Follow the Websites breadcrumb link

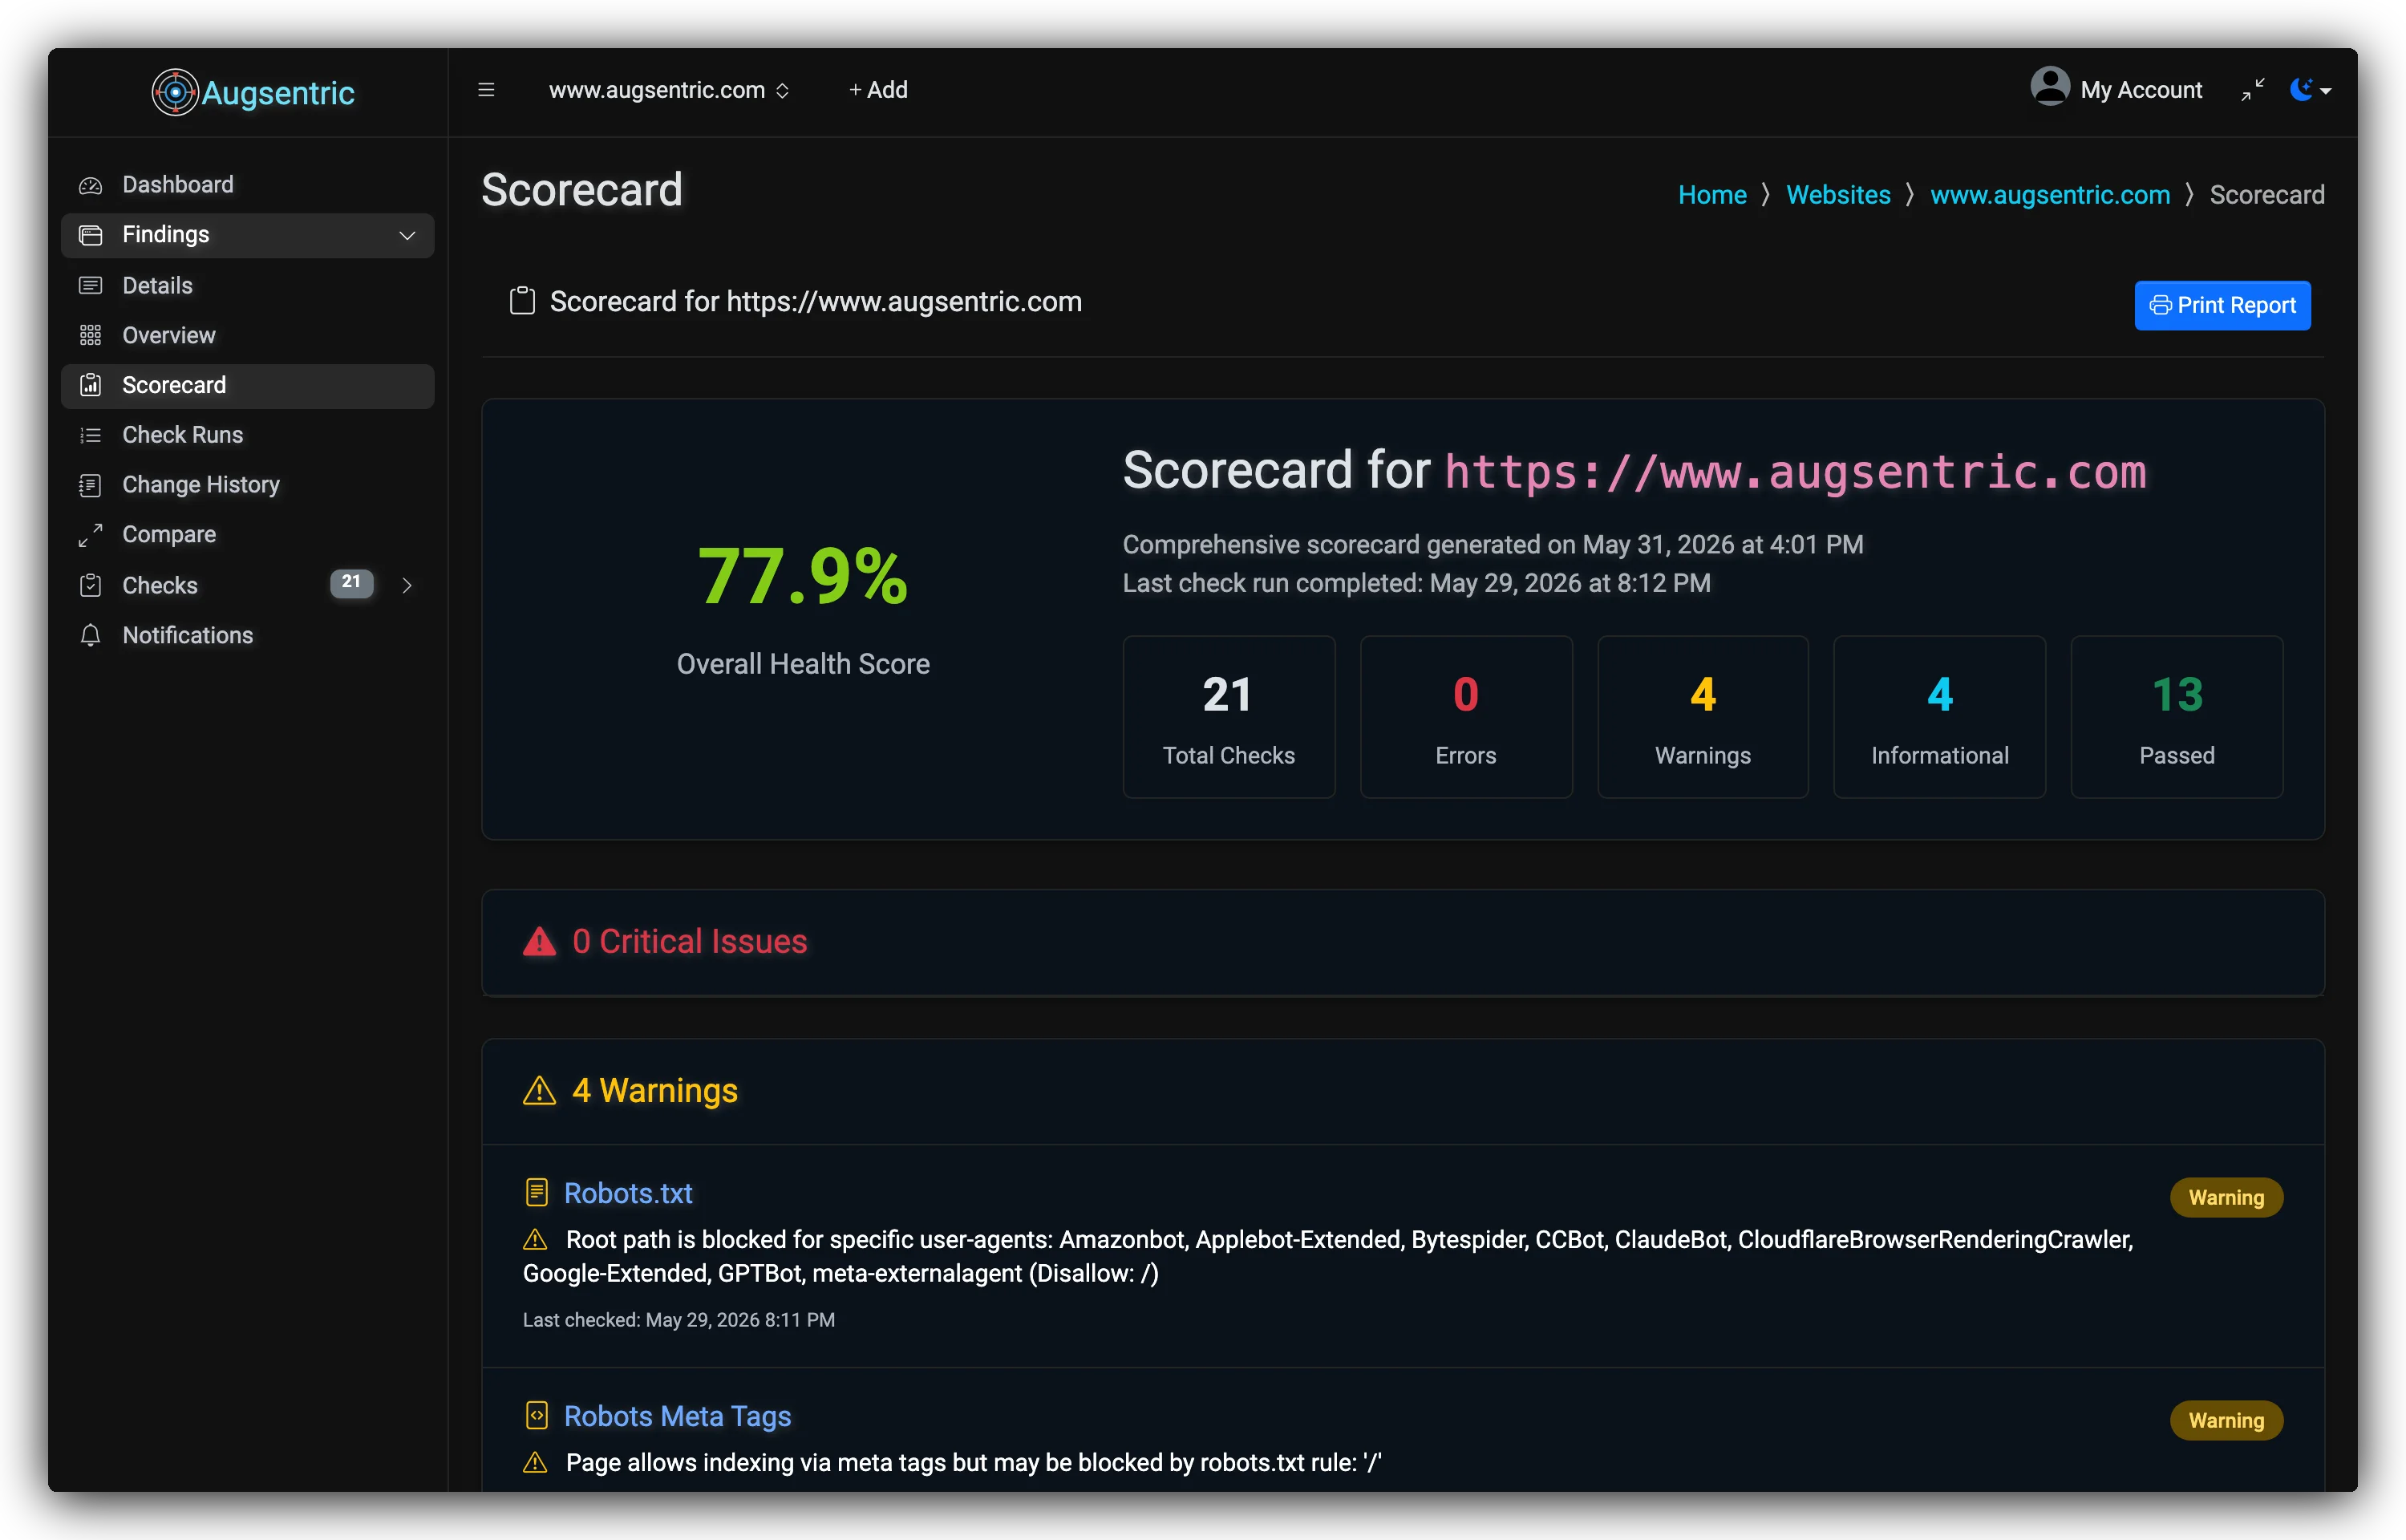coord(1838,195)
